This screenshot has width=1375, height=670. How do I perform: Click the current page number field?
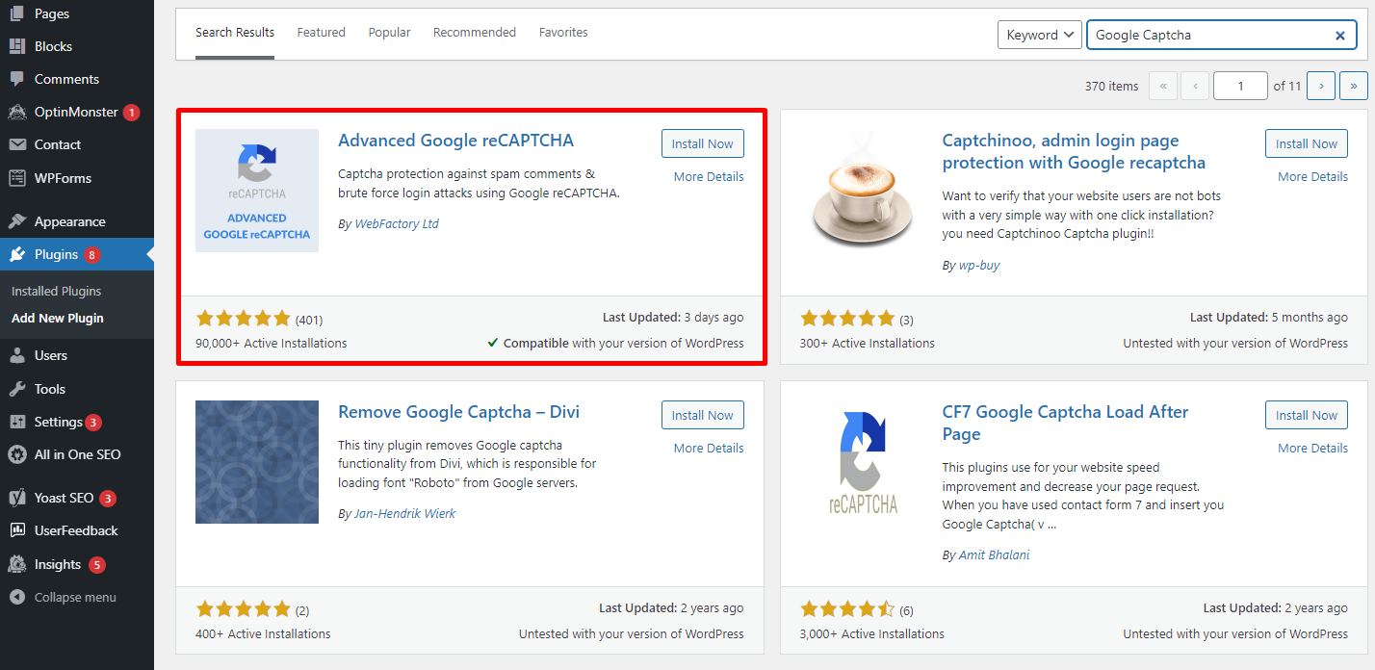(x=1240, y=86)
